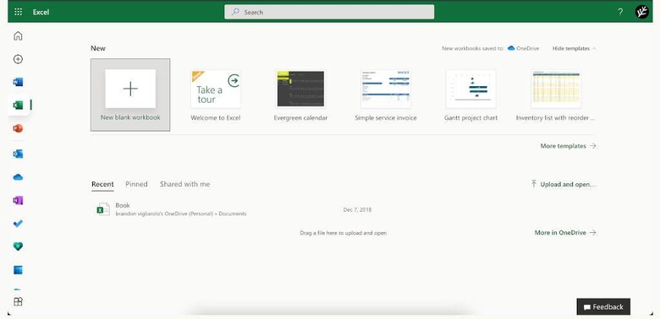This screenshot has width=660, height=319.
Task: Switch to the Shared with me tab
Action: (x=184, y=184)
